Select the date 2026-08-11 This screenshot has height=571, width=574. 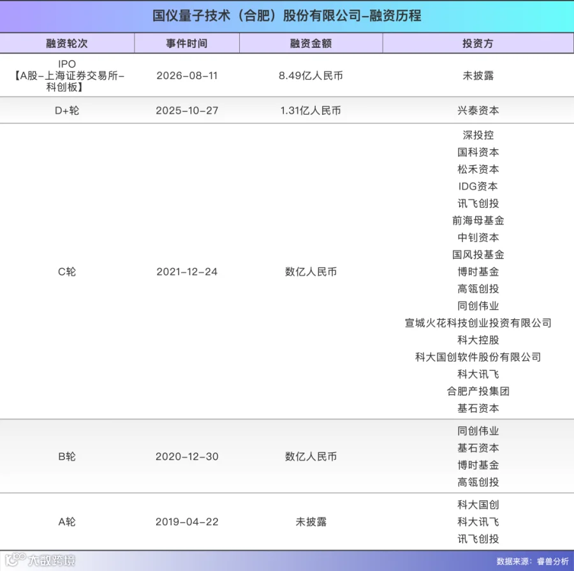pyautogui.click(x=187, y=75)
